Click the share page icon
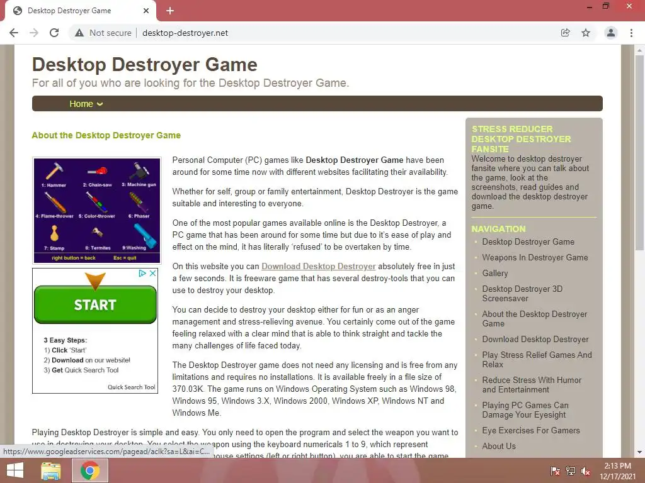Screen dimensions: 645x483 pos(565,33)
